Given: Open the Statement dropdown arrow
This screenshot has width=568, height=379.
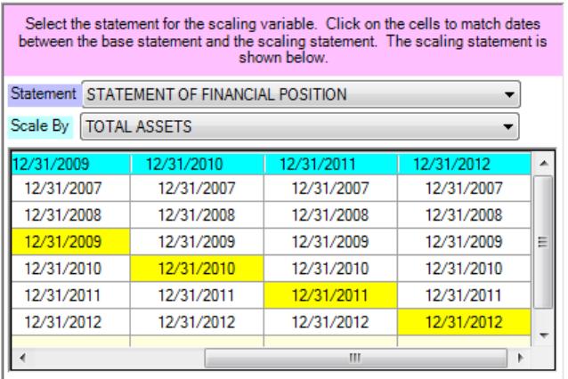Looking at the screenshot, I should (509, 95).
